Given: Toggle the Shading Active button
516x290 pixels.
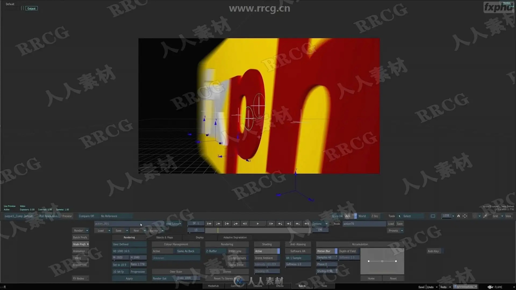Looking at the screenshot, I should [x=267, y=251].
